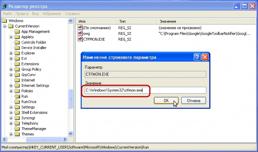Open the Правка menu
Screen dimensions: 258x152
[22, 14]
